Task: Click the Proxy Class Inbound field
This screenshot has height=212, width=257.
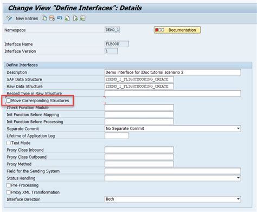Action: (x=139, y=150)
